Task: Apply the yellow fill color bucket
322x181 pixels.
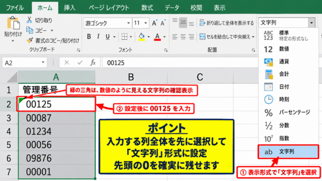Action: (x=141, y=37)
